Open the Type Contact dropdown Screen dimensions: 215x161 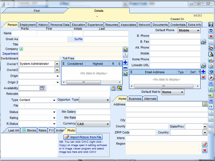[x=54, y=100]
